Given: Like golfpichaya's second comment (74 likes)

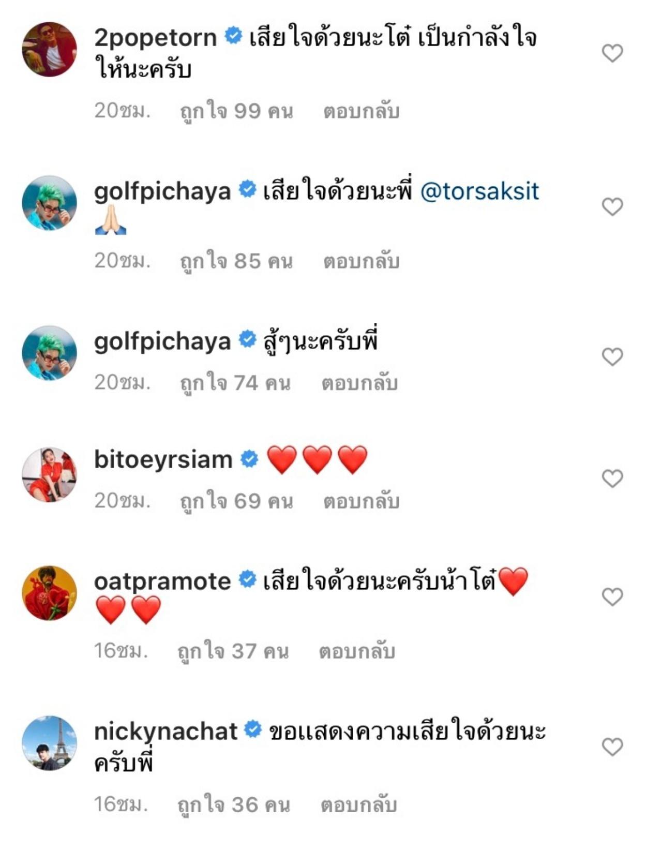Looking at the screenshot, I should coord(612,356).
